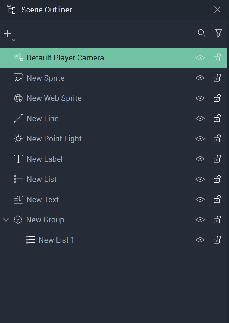This screenshot has width=229, height=323.
Task: Toggle lock on Default Player Camera
Action: (217, 57)
